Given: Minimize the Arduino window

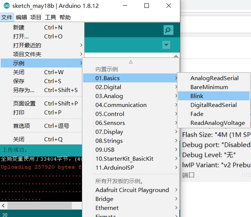Looking at the screenshot, I should pyautogui.click(x=125, y=6).
